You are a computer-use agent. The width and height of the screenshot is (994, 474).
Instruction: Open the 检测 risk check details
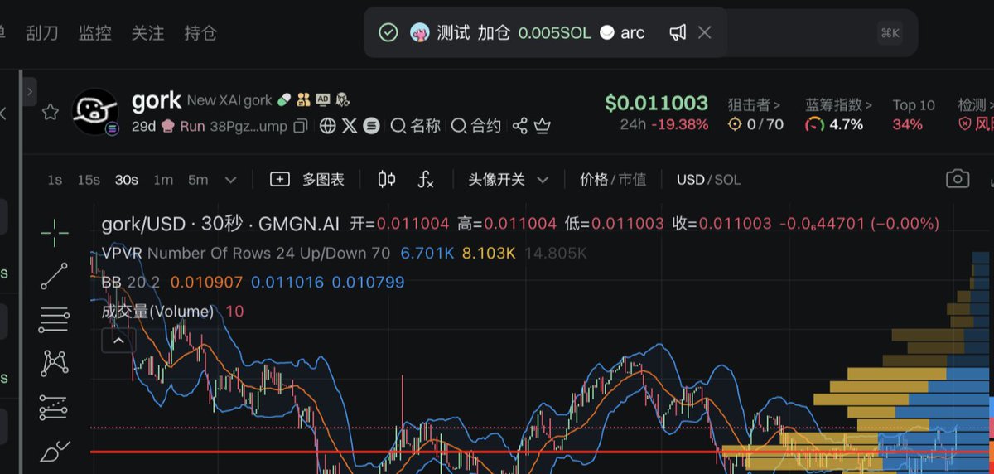coord(975,105)
